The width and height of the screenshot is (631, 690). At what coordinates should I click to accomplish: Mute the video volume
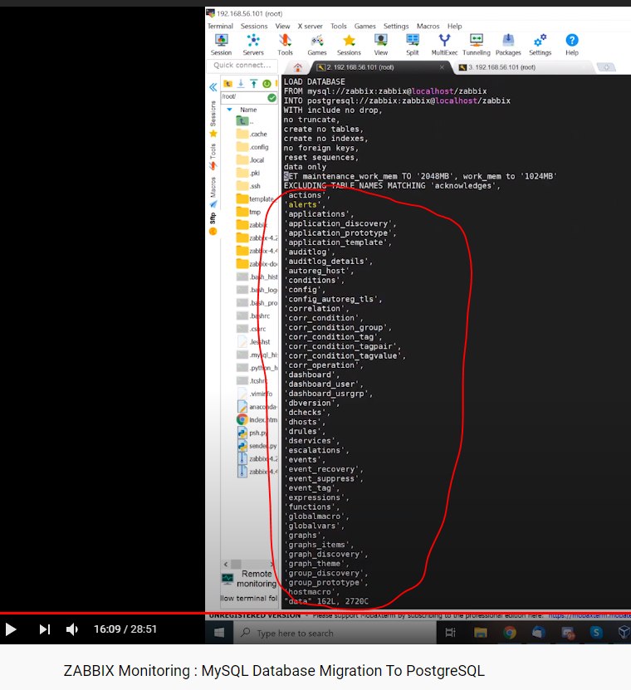72,629
